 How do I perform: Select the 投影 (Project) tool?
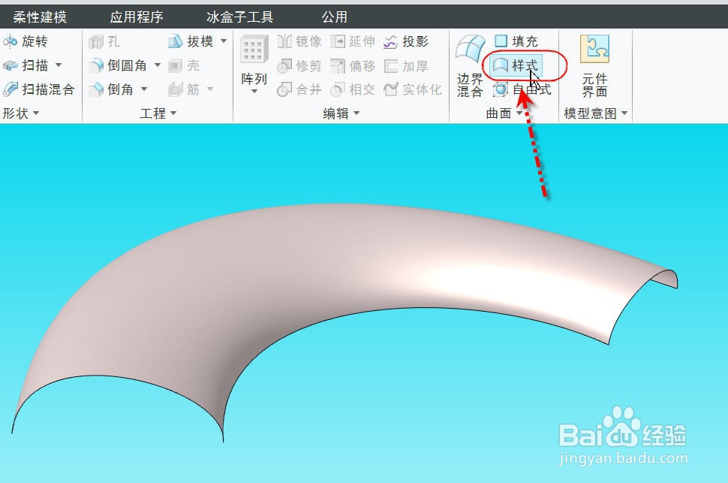click(x=406, y=41)
